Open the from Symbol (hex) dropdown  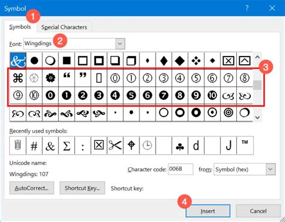271,169
